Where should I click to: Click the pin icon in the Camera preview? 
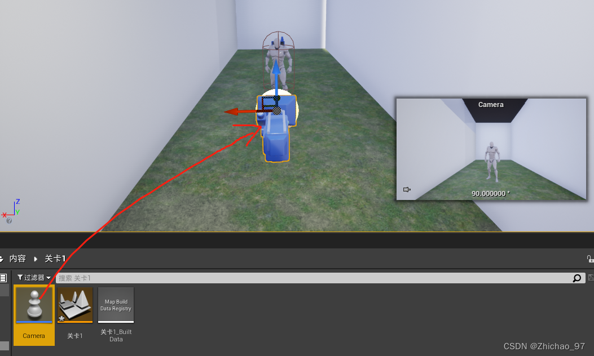(407, 190)
